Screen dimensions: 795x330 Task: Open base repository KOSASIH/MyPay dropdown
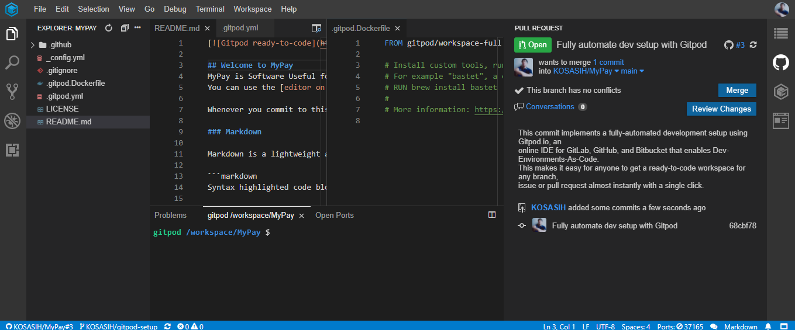586,71
